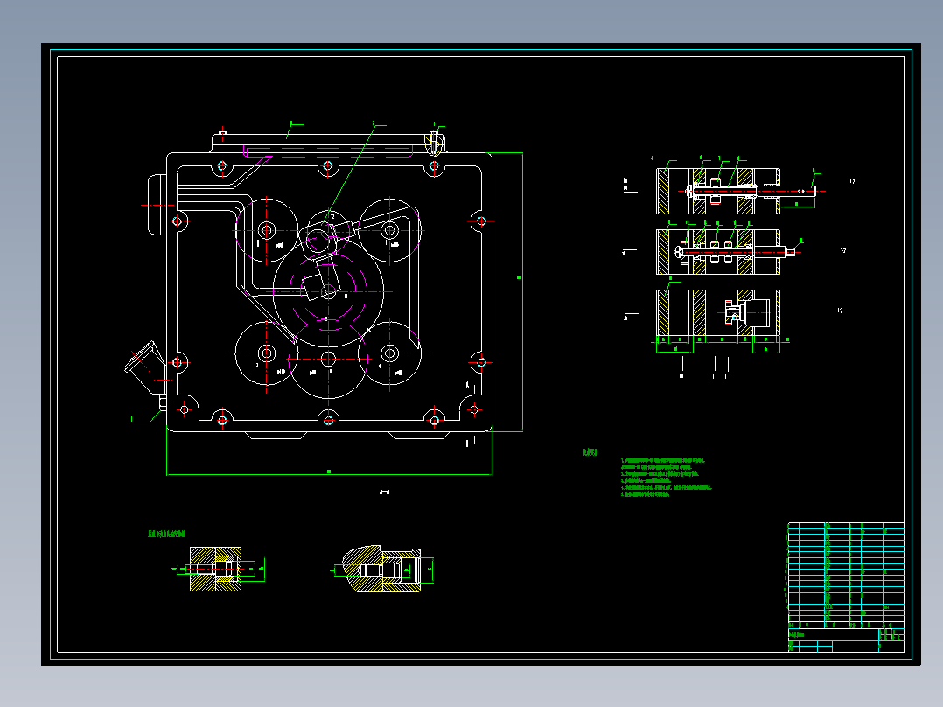Click the view label beneath the main view
Image resolution: width=943 pixels, height=707 pixels.
tap(384, 491)
